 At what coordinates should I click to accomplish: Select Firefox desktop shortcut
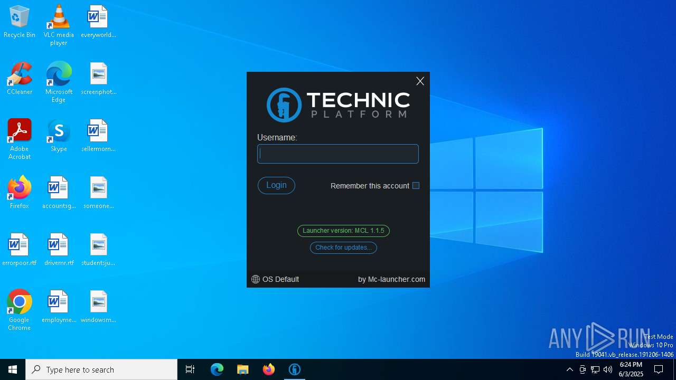point(20,193)
